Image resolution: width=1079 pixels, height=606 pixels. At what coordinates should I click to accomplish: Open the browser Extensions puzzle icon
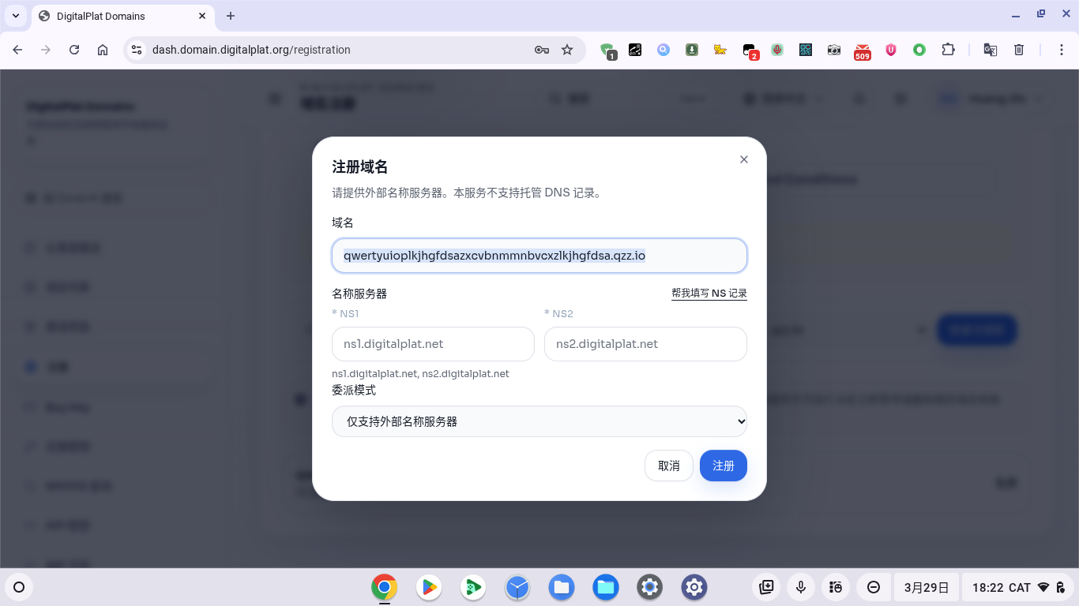(x=948, y=50)
